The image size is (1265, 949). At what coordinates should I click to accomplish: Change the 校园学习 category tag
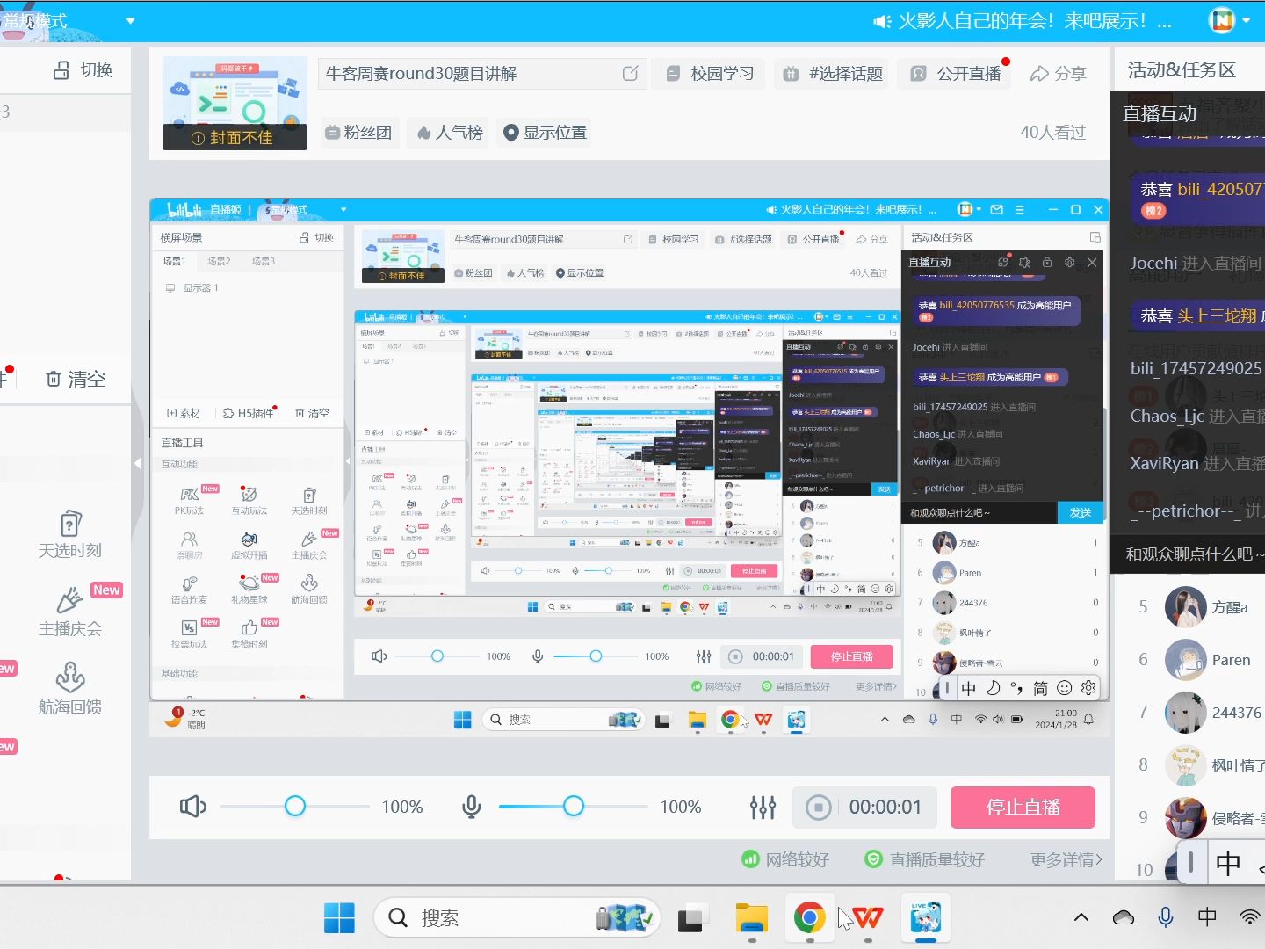point(711,74)
